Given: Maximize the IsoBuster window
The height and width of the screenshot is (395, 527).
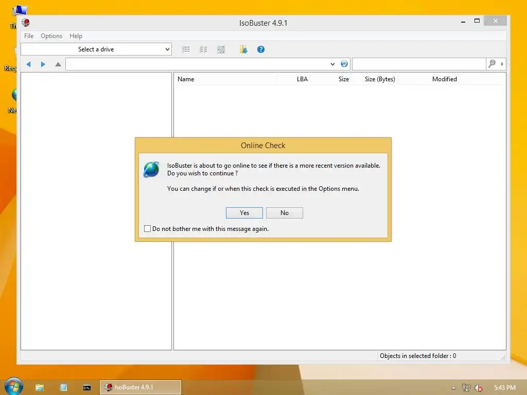Looking at the screenshot, I should [x=477, y=21].
